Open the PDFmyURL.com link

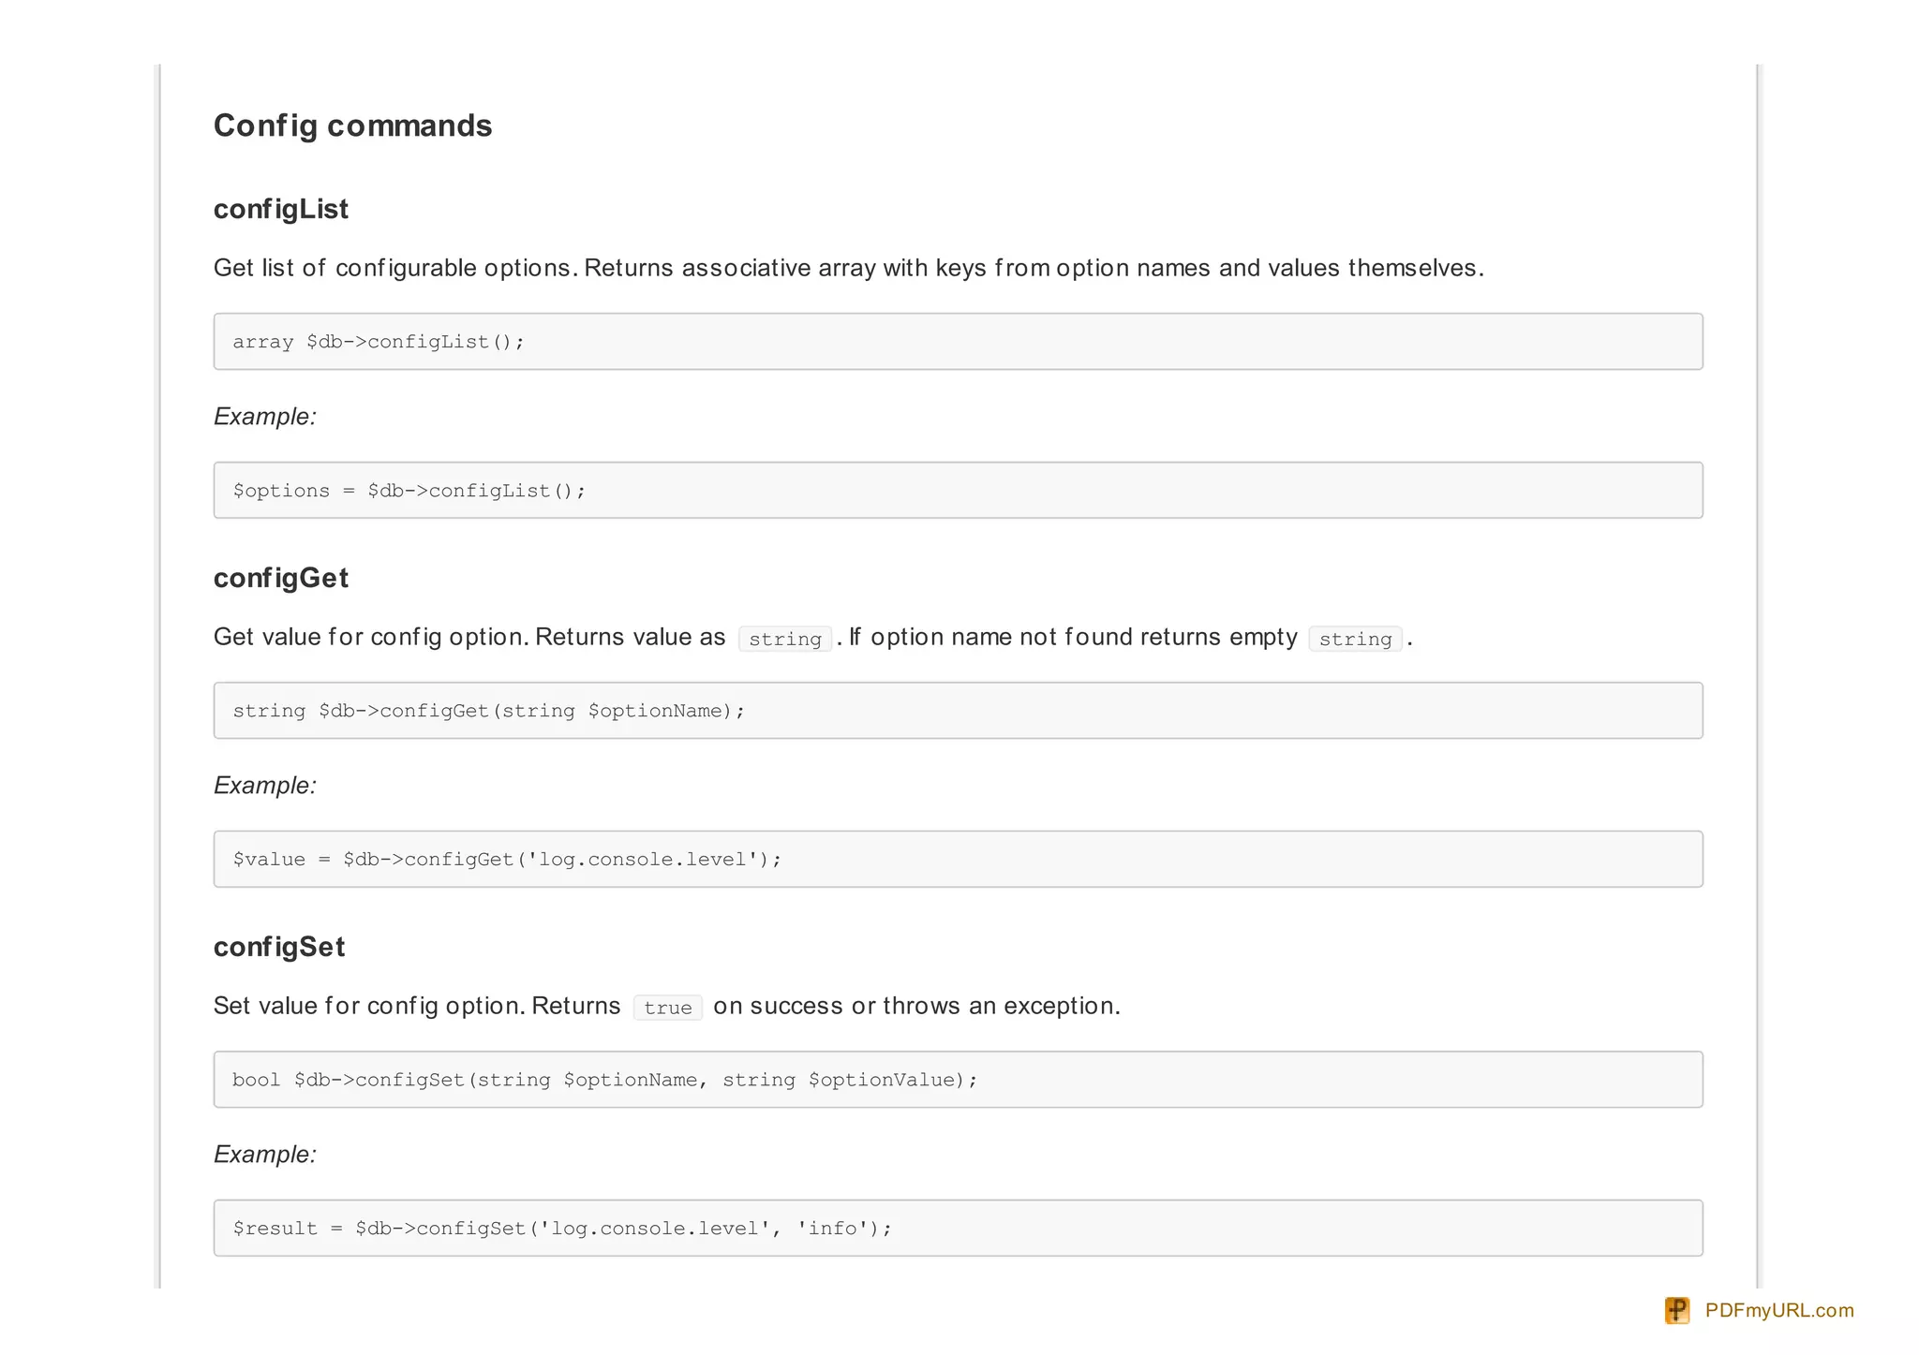point(1778,1310)
